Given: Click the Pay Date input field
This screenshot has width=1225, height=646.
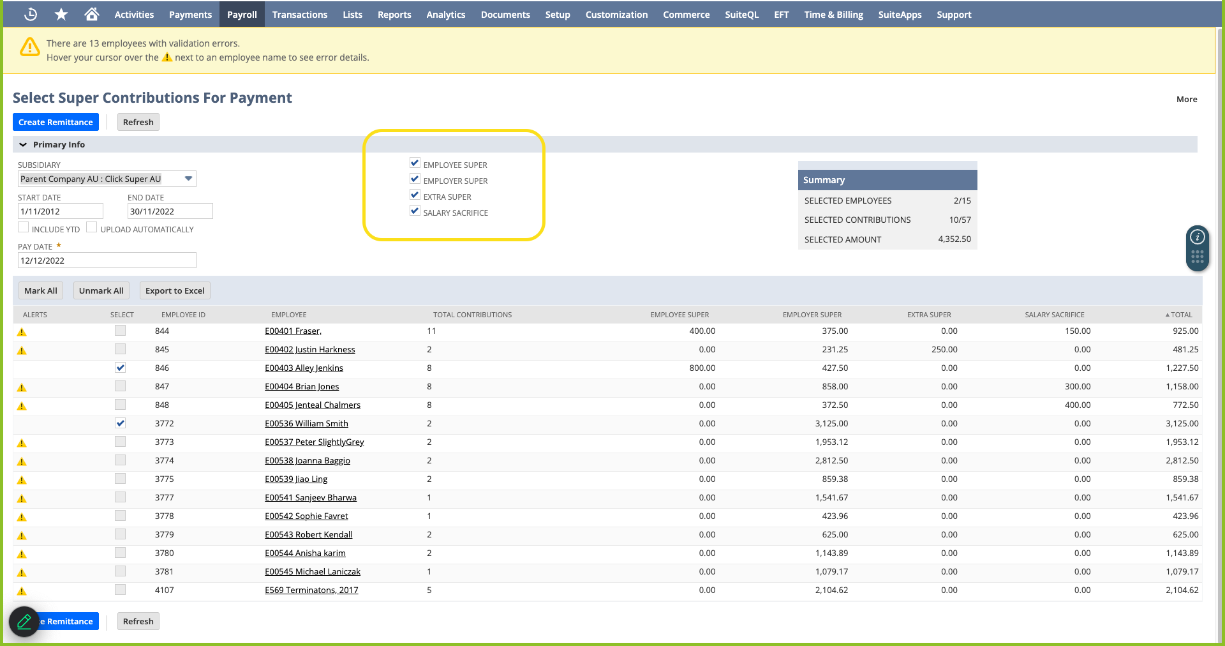Looking at the screenshot, I should pyautogui.click(x=107, y=260).
